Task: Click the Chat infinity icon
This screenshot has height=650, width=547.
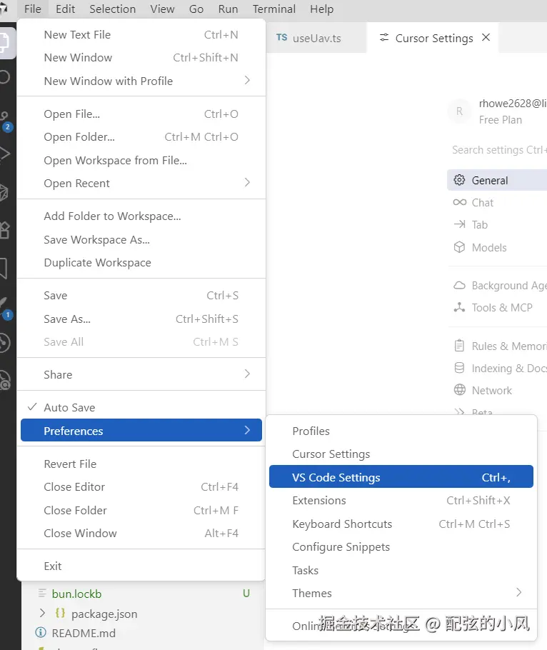Action: 459,202
